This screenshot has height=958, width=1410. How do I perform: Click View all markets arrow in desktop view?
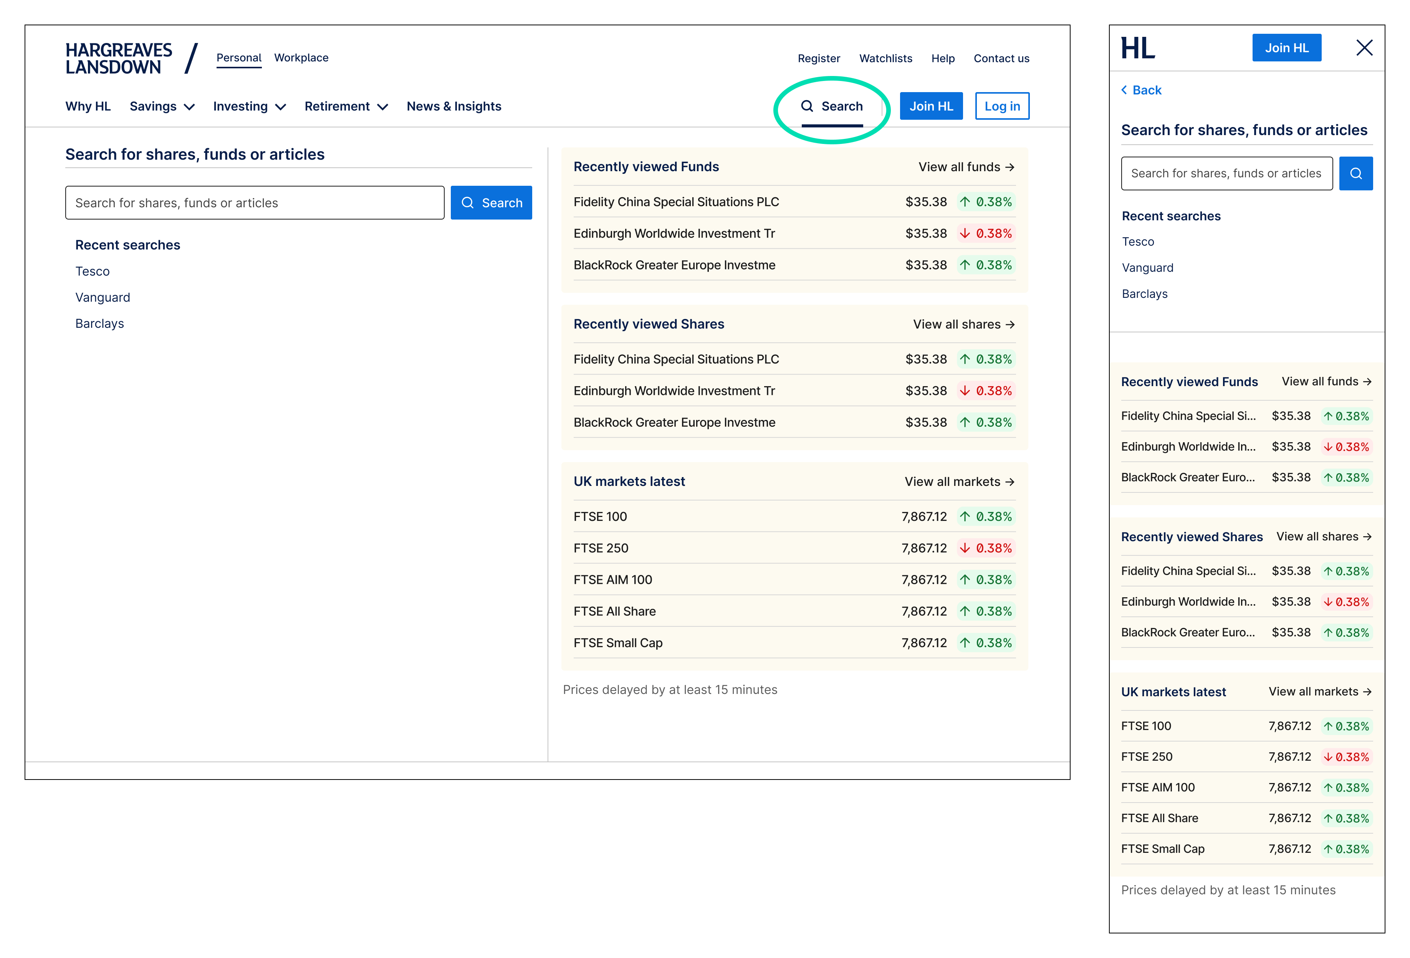[x=959, y=481]
